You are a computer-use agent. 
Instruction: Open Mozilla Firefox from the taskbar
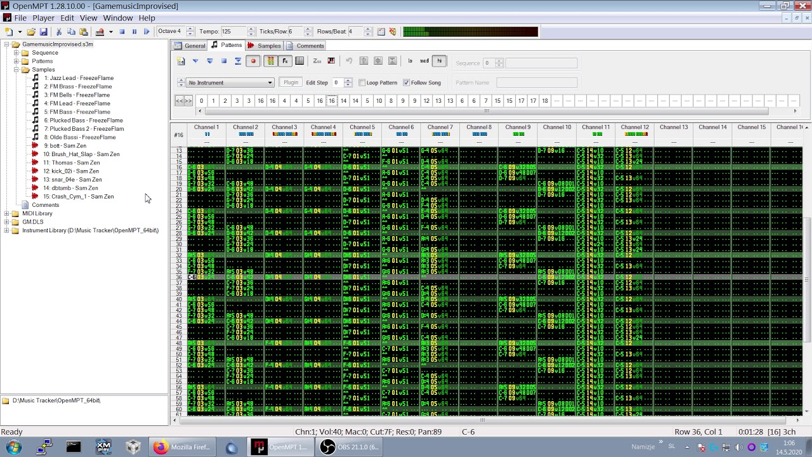(181, 447)
